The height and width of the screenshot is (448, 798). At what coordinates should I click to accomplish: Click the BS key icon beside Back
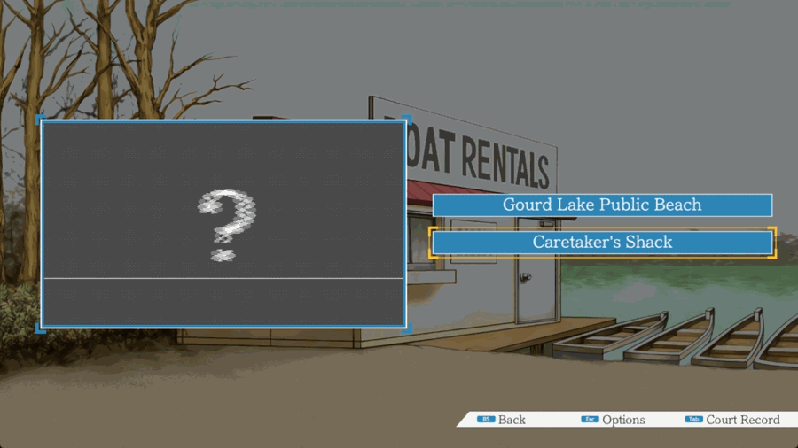tap(486, 419)
